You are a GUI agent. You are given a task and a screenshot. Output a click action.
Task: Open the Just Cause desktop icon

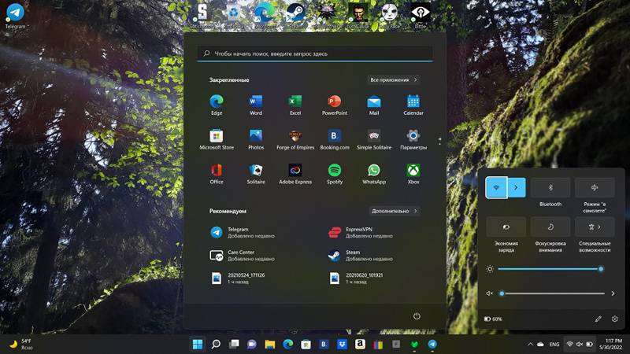358,16
